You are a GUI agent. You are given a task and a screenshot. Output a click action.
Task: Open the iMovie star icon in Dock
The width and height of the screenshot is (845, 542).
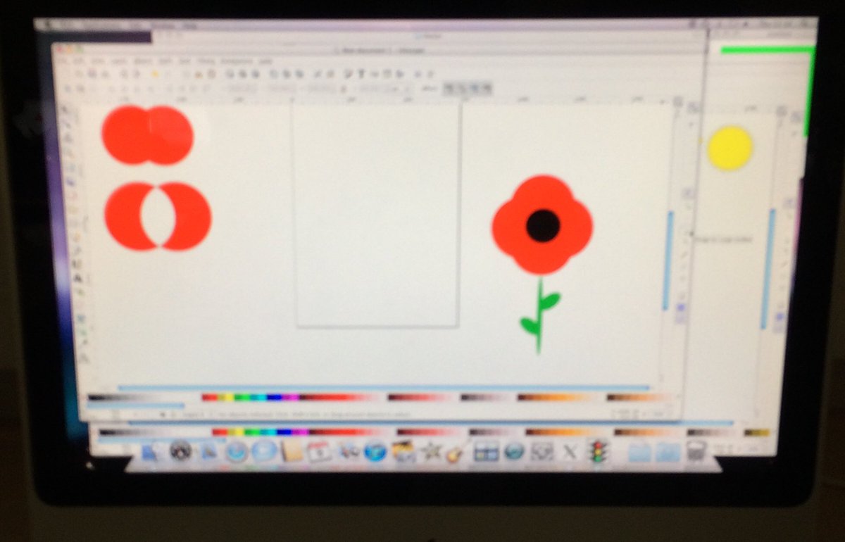click(x=430, y=451)
